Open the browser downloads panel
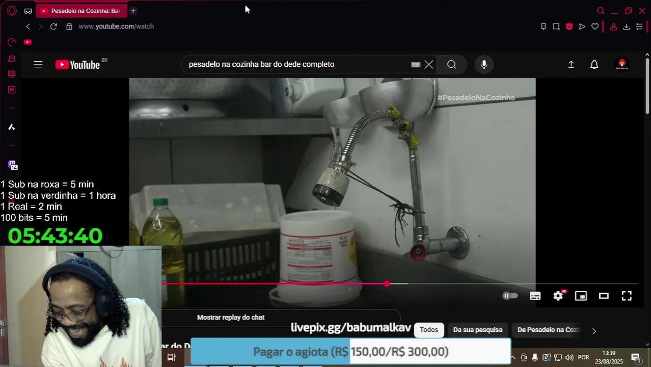This screenshot has height=367, width=651. [x=627, y=27]
